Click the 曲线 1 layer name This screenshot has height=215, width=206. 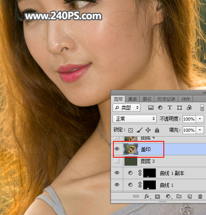(x=167, y=185)
